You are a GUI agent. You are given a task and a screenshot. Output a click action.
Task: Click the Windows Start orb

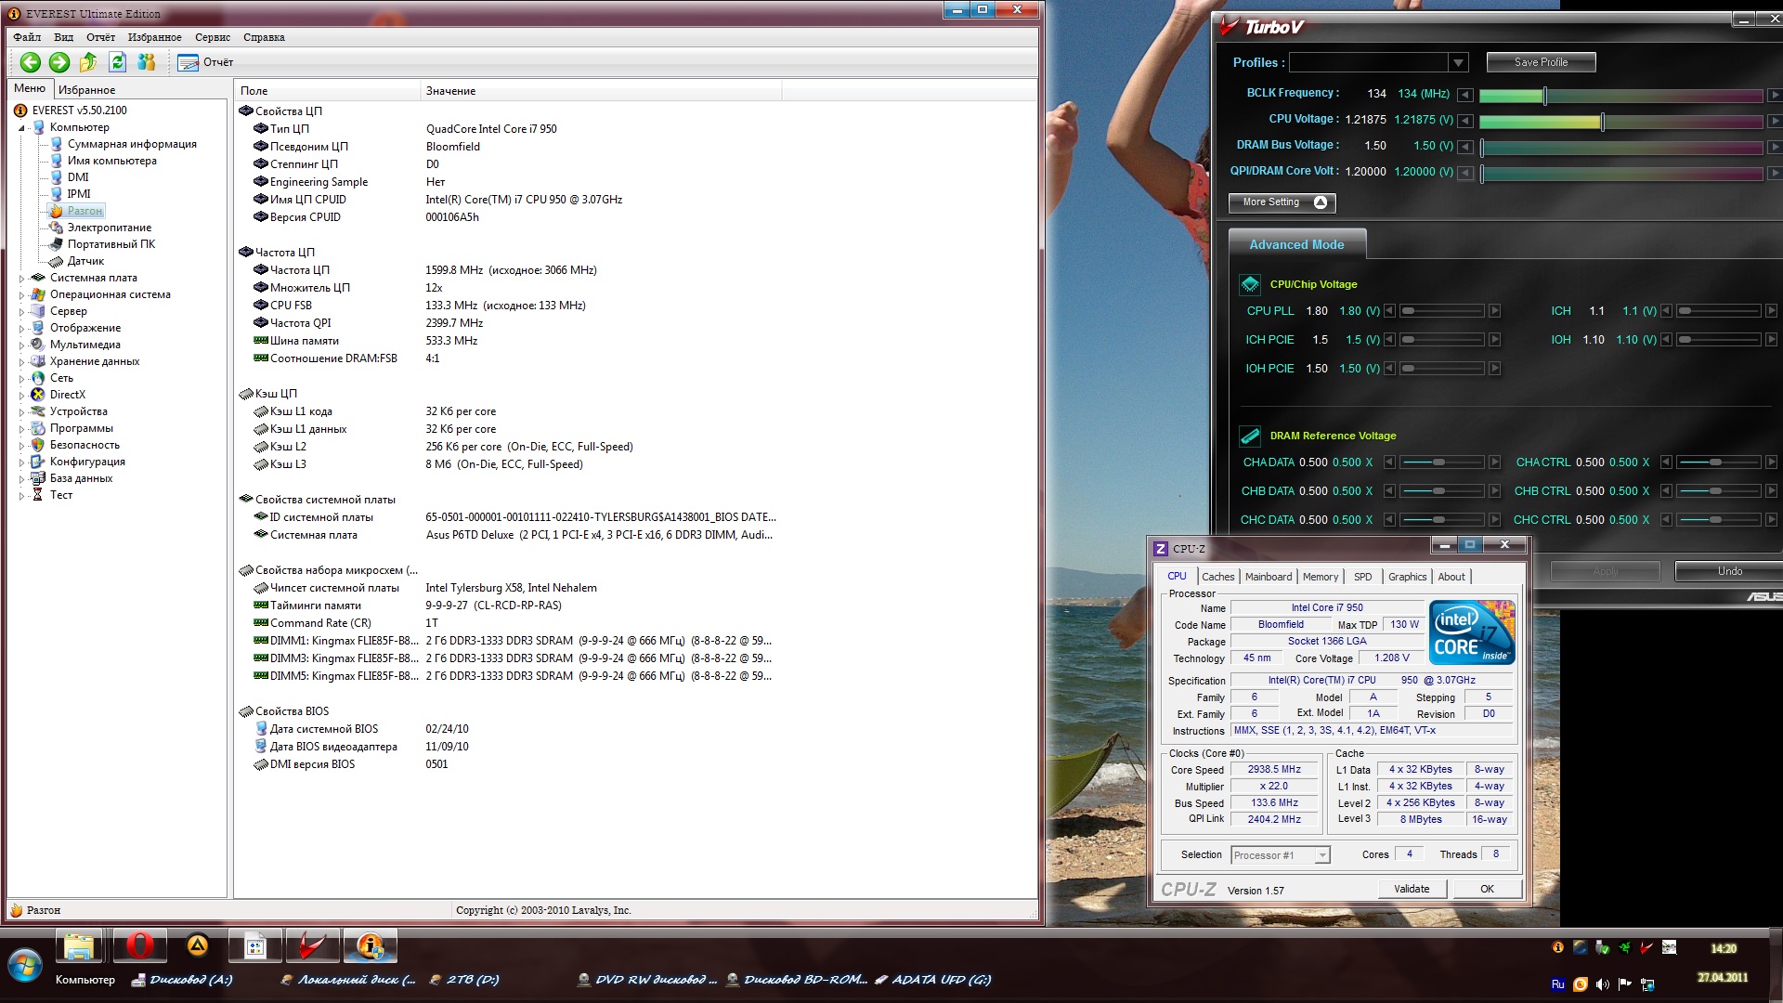pos(25,965)
